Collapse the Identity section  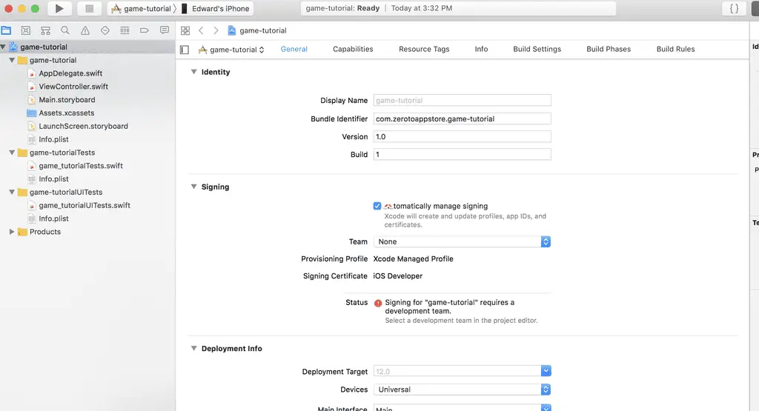[193, 72]
